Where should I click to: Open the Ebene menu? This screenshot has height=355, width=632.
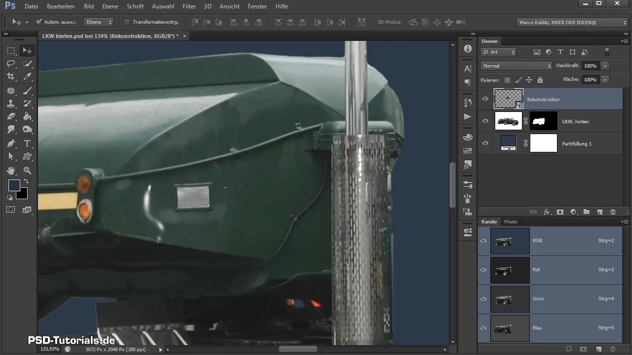(x=110, y=6)
